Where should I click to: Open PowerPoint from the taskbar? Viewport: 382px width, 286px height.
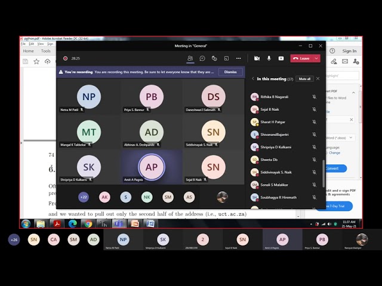point(135,224)
